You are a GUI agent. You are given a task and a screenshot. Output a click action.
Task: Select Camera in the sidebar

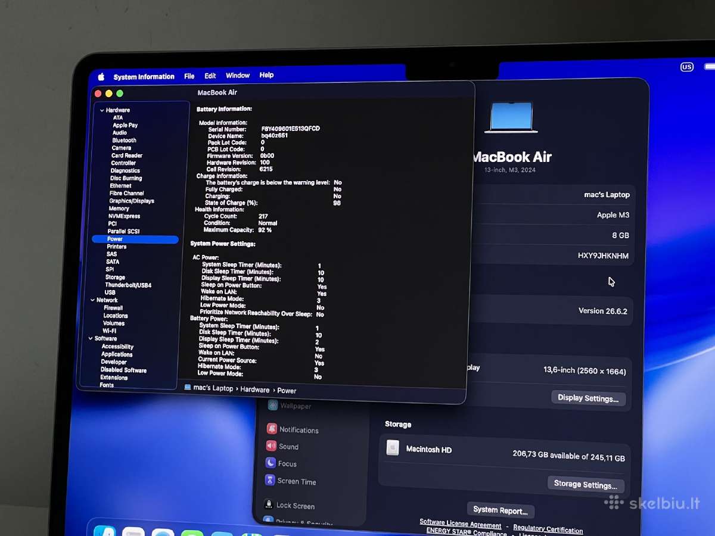(x=122, y=148)
